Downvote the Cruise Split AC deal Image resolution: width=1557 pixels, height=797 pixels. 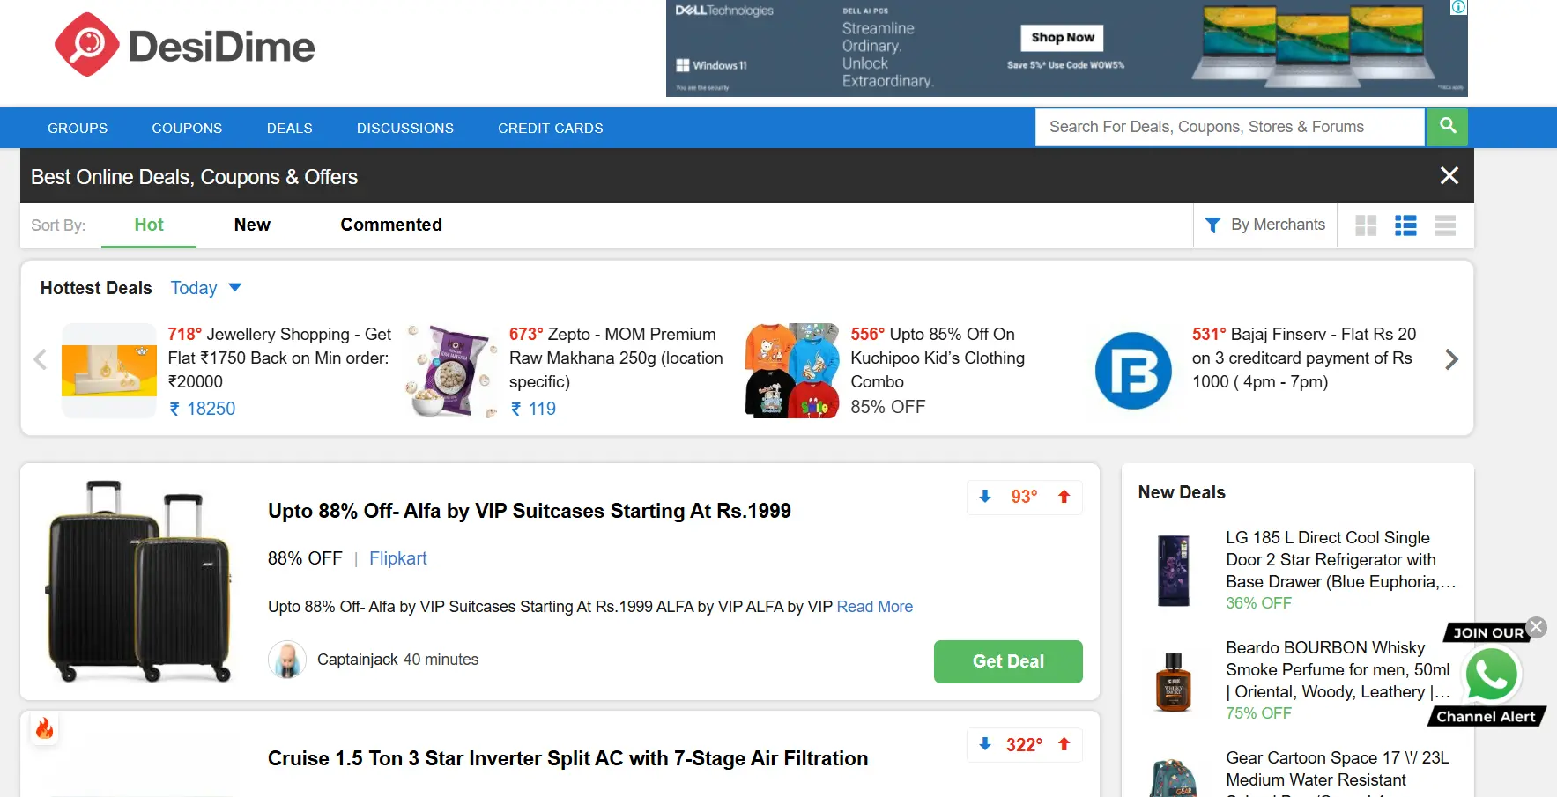[985, 744]
